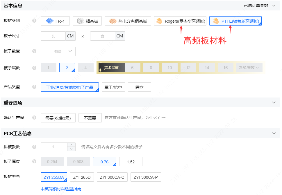The height and width of the screenshot is (195, 282).
Task: Open the 数量 quantity dropdown
Action: [x=58, y=51]
